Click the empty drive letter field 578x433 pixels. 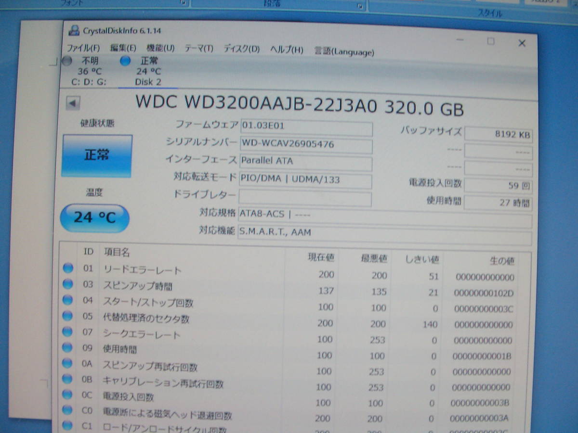[x=305, y=198]
